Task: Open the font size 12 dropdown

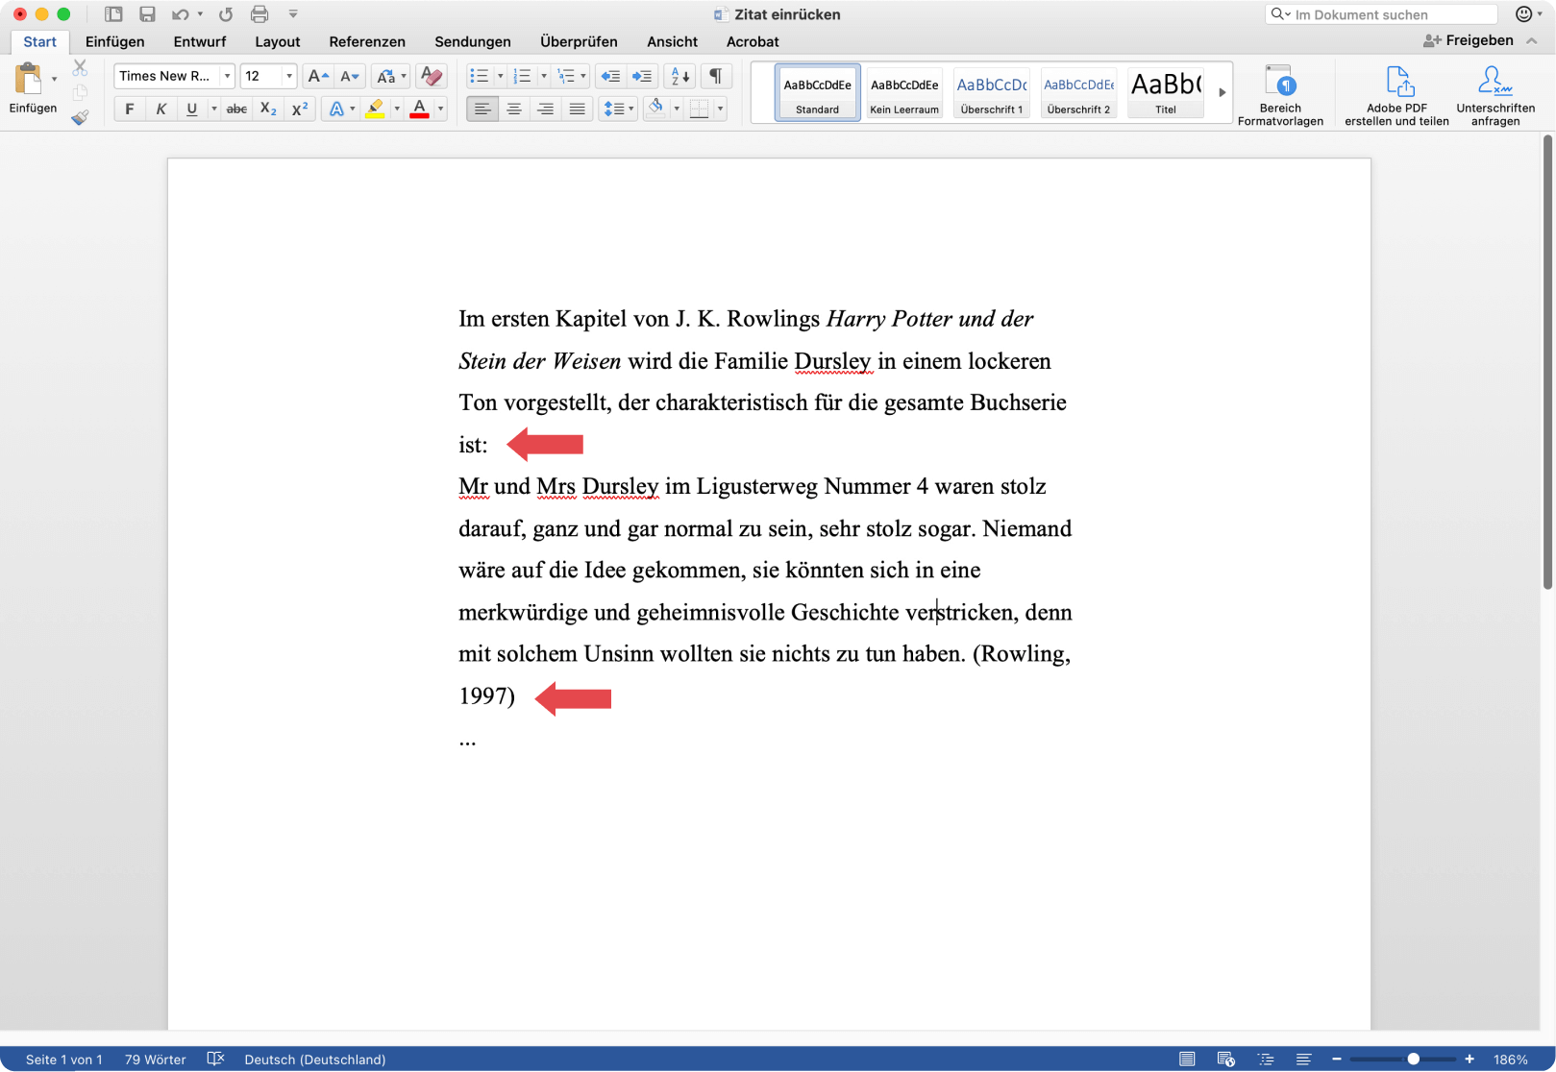Action: (x=288, y=76)
